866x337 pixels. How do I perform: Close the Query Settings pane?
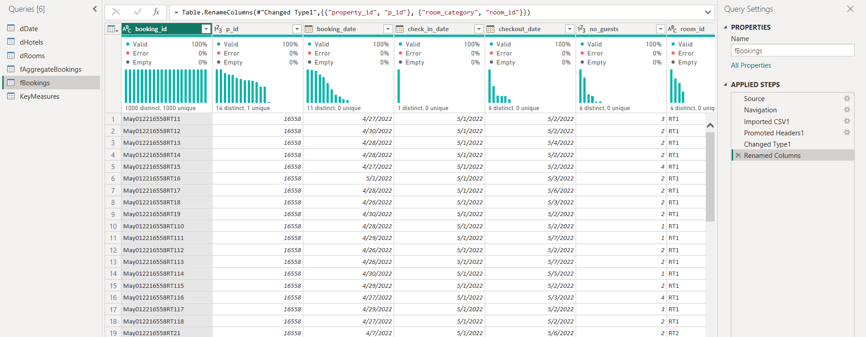pos(850,9)
